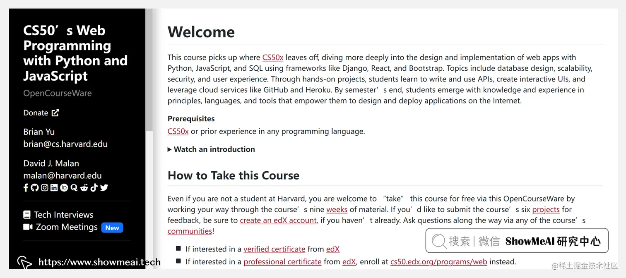The image size is (626, 278).
Task: Click the book icon beside Tech Interviews
Action: pos(26,214)
